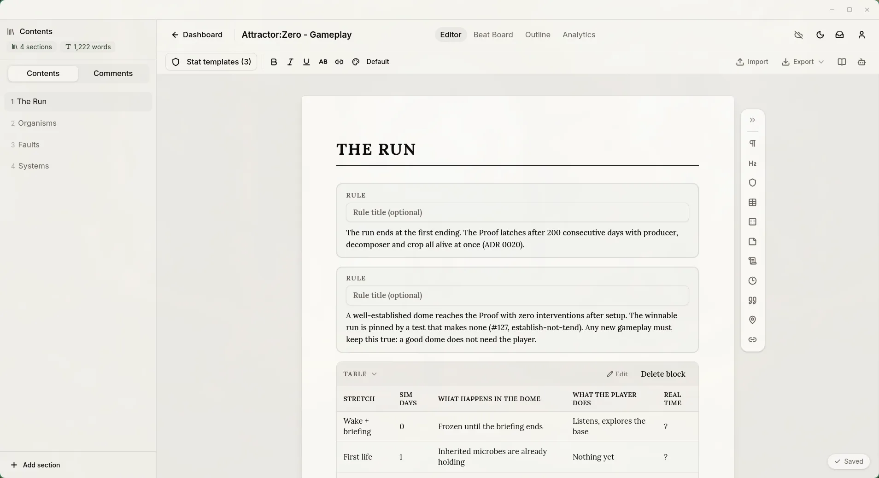Edit the table block
879x478 pixels.
click(x=617, y=374)
